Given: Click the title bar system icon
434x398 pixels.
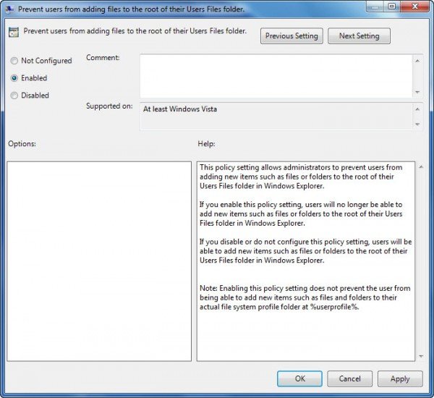Looking at the screenshot, I should pyautogui.click(x=10, y=9).
